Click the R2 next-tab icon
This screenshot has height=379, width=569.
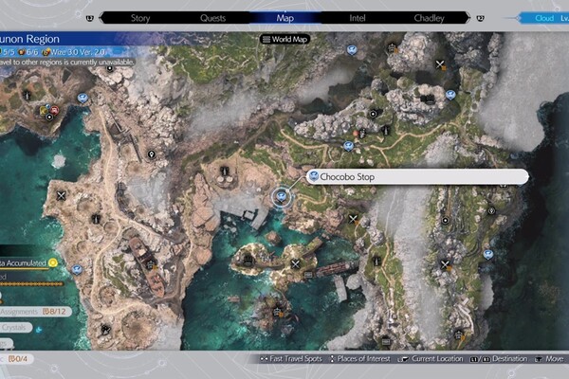click(480, 18)
